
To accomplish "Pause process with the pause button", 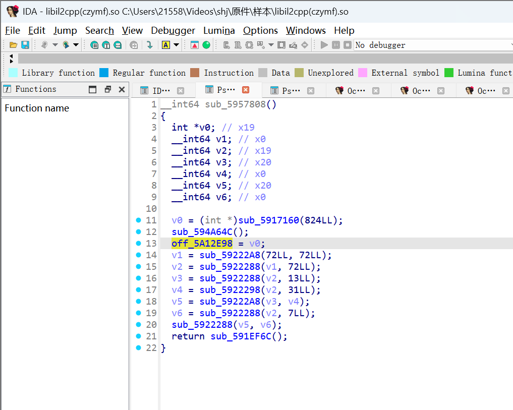I will 335,45.
